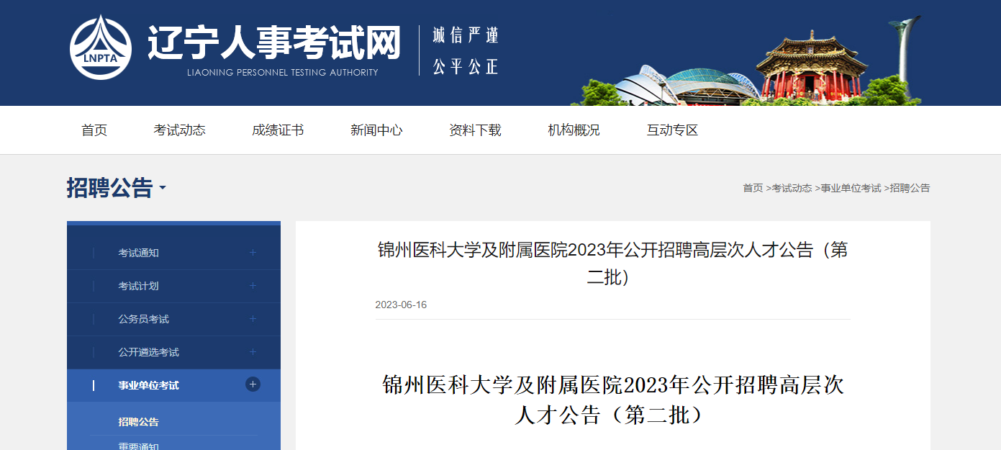Viewport: 1001px width, 450px height.
Task: Click the LIAONING PERSONNEL TESTING AUTHORITY subtitle
Action: pyautogui.click(x=283, y=73)
